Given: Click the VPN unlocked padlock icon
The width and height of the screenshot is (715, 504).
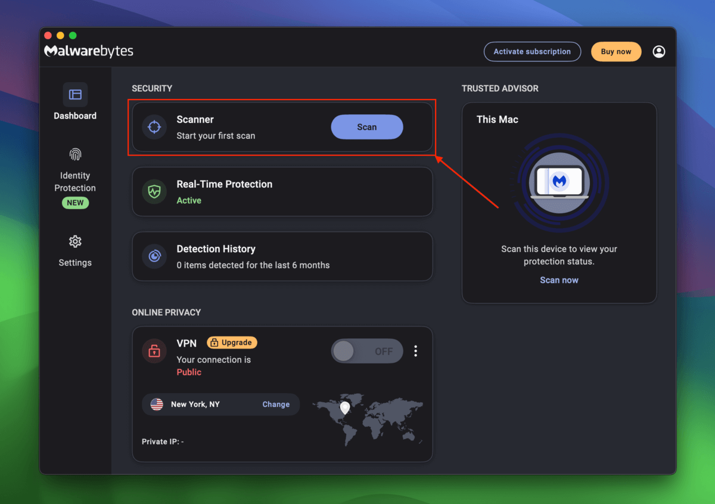Looking at the screenshot, I should pyautogui.click(x=154, y=351).
